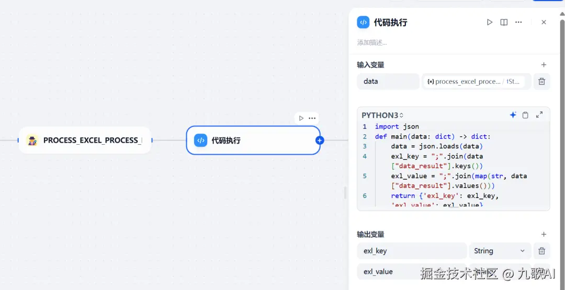
Task: Click the code icon on 代码执行 canvas node
Action: tap(200, 141)
